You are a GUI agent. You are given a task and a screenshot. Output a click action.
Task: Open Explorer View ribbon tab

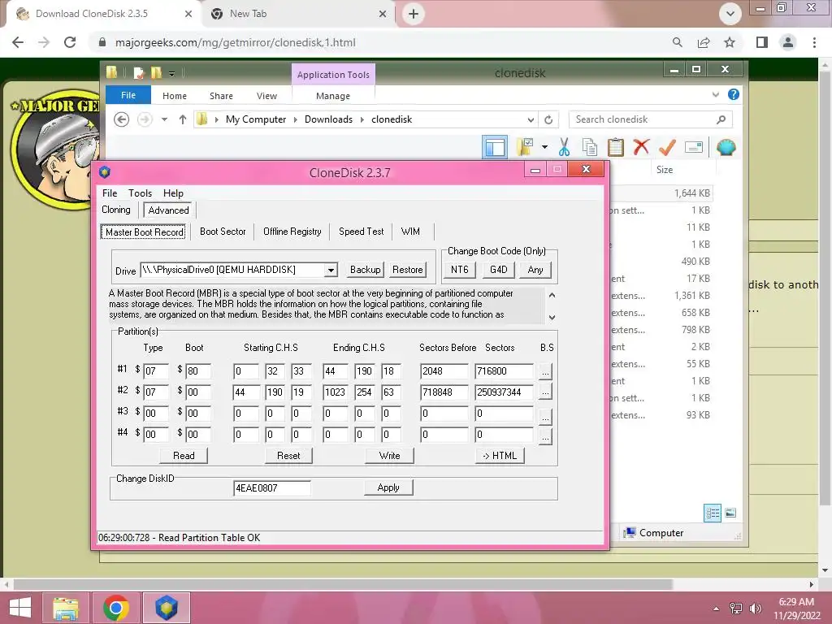coord(266,96)
